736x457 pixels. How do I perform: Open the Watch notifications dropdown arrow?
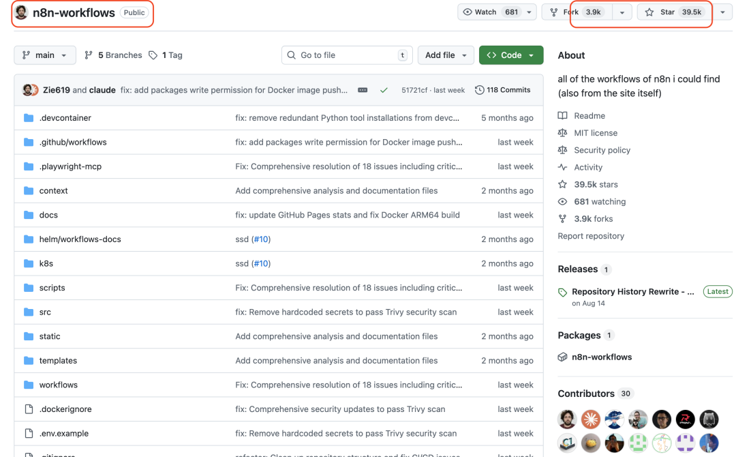529,12
